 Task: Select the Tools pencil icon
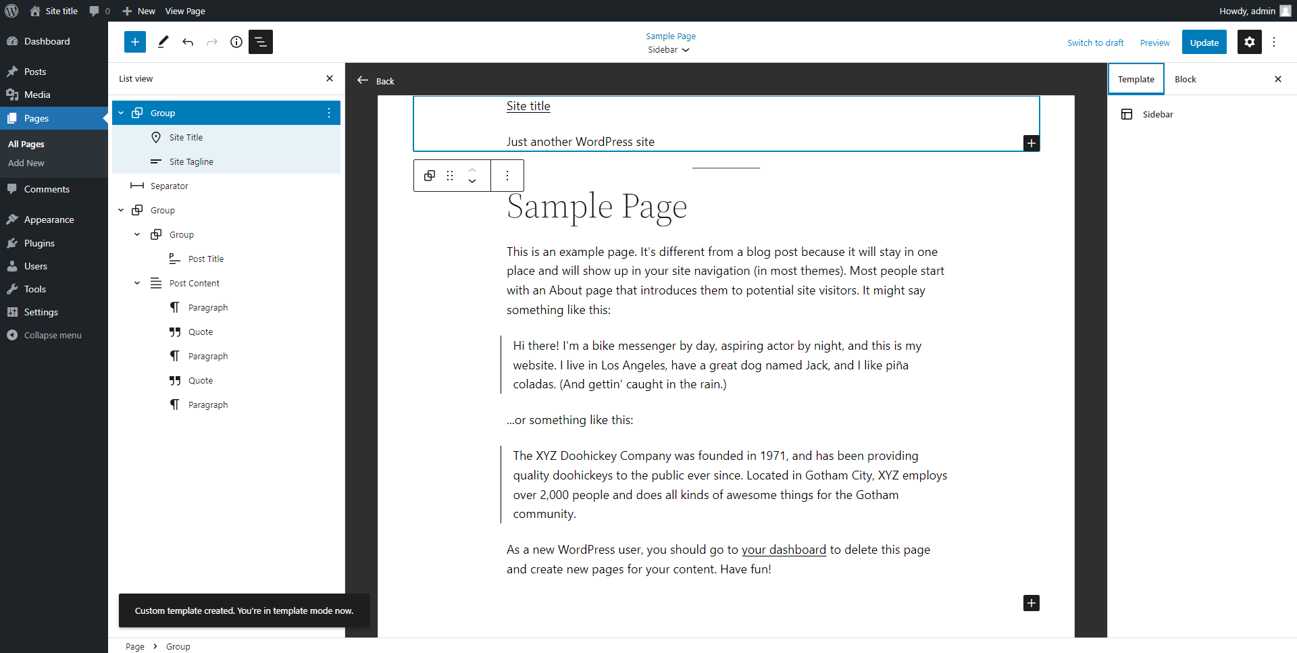point(163,42)
